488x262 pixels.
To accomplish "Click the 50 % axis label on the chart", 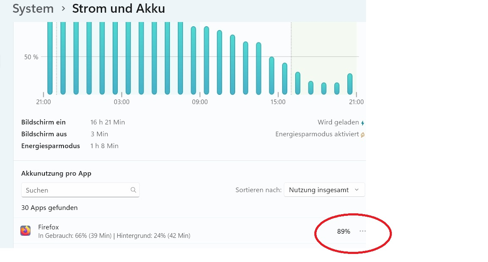I will point(31,57).
